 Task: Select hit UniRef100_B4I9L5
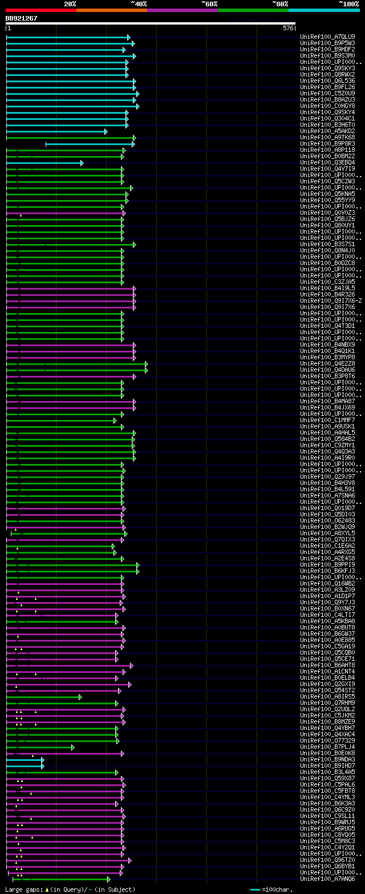(x=327, y=288)
